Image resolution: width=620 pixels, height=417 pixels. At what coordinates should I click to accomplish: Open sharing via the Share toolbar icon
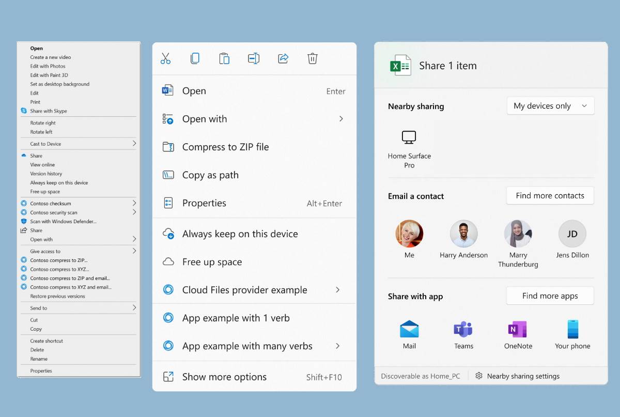pos(283,58)
